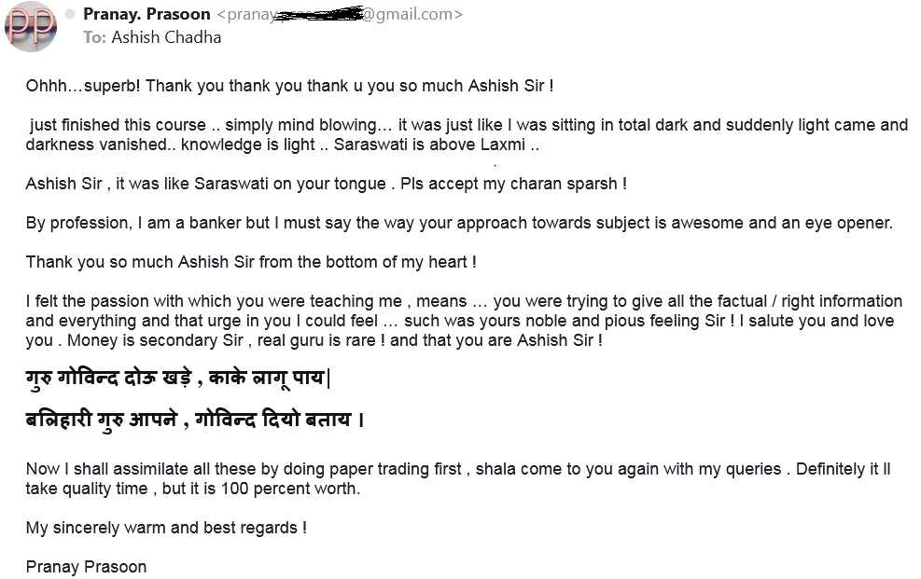Click the pink 'pp' sender avatar

coord(31,26)
